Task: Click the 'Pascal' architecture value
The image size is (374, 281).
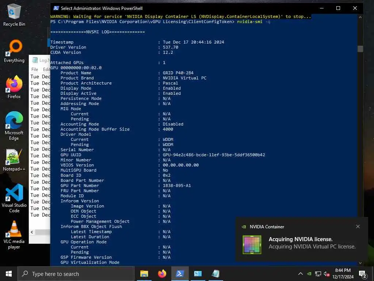Action: tap(170, 83)
